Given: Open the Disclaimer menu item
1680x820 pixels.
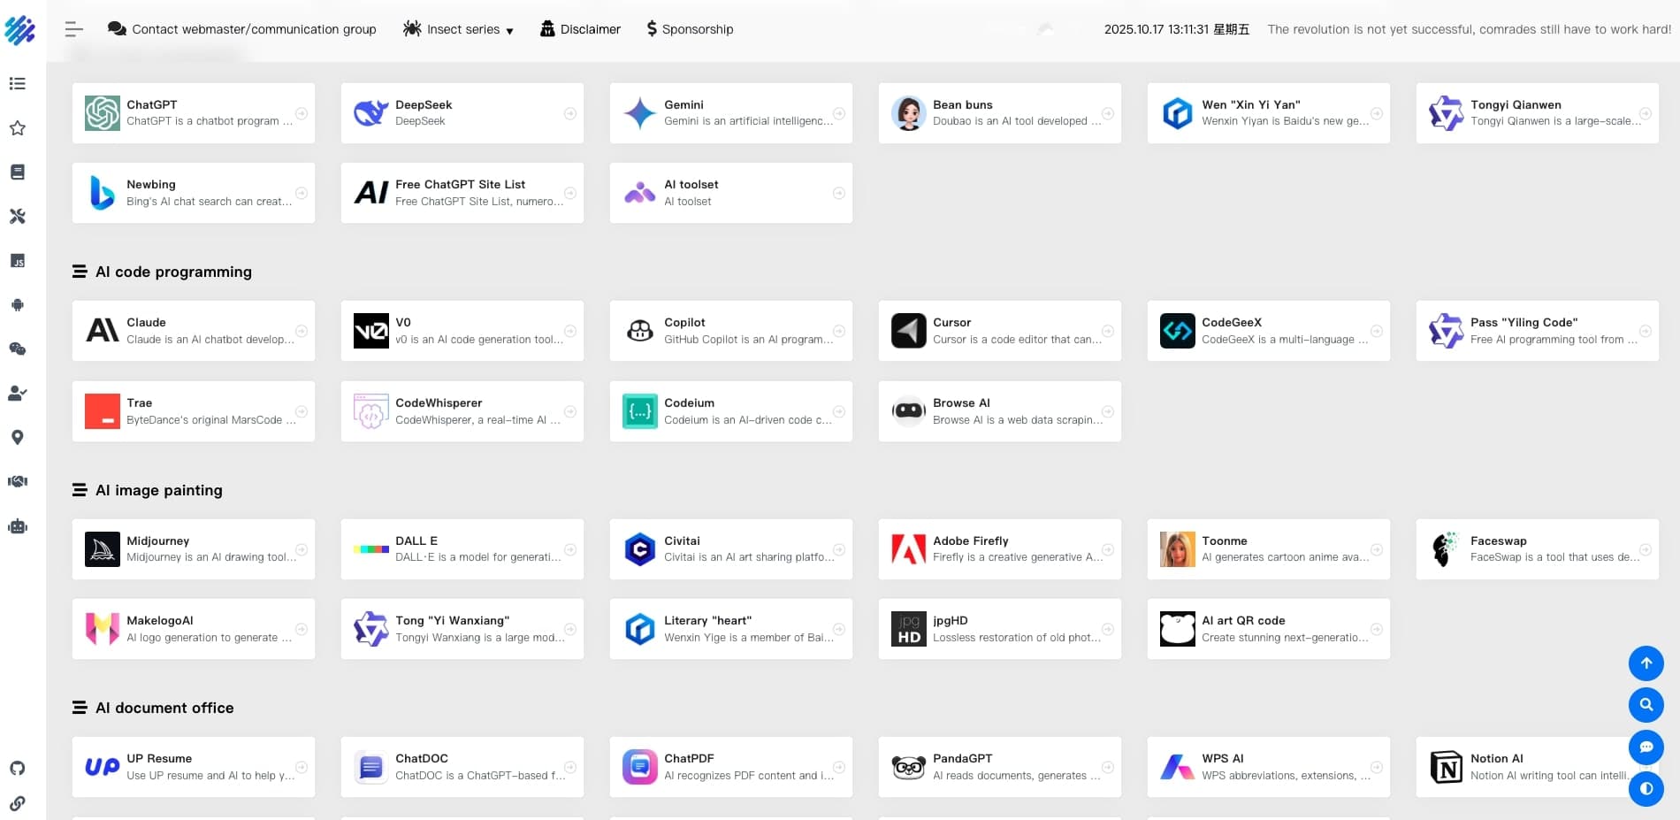Looking at the screenshot, I should [580, 29].
